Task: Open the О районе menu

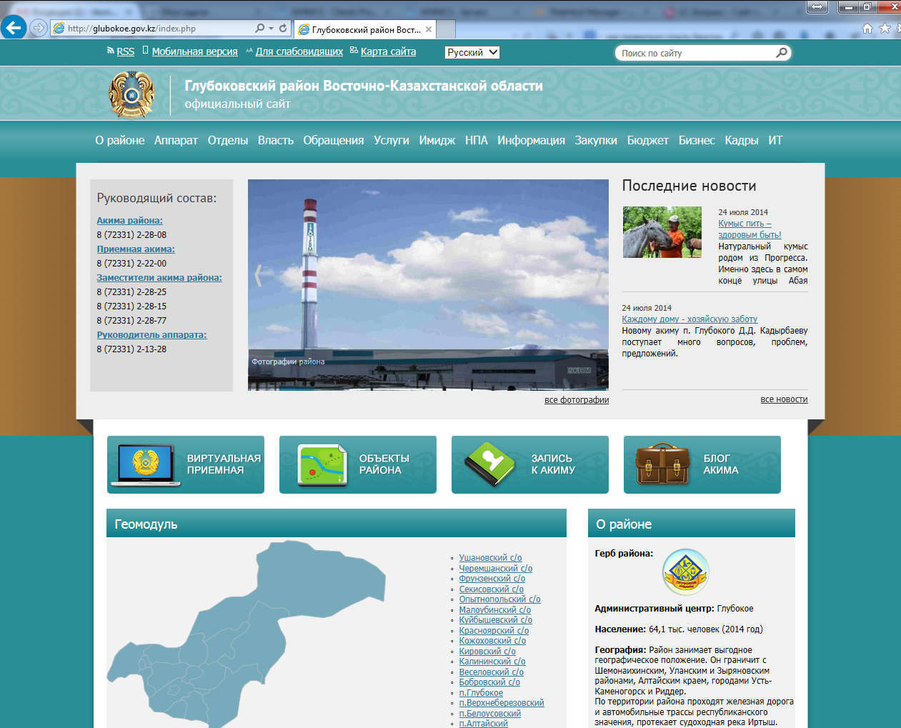Action: coord(120,141)
